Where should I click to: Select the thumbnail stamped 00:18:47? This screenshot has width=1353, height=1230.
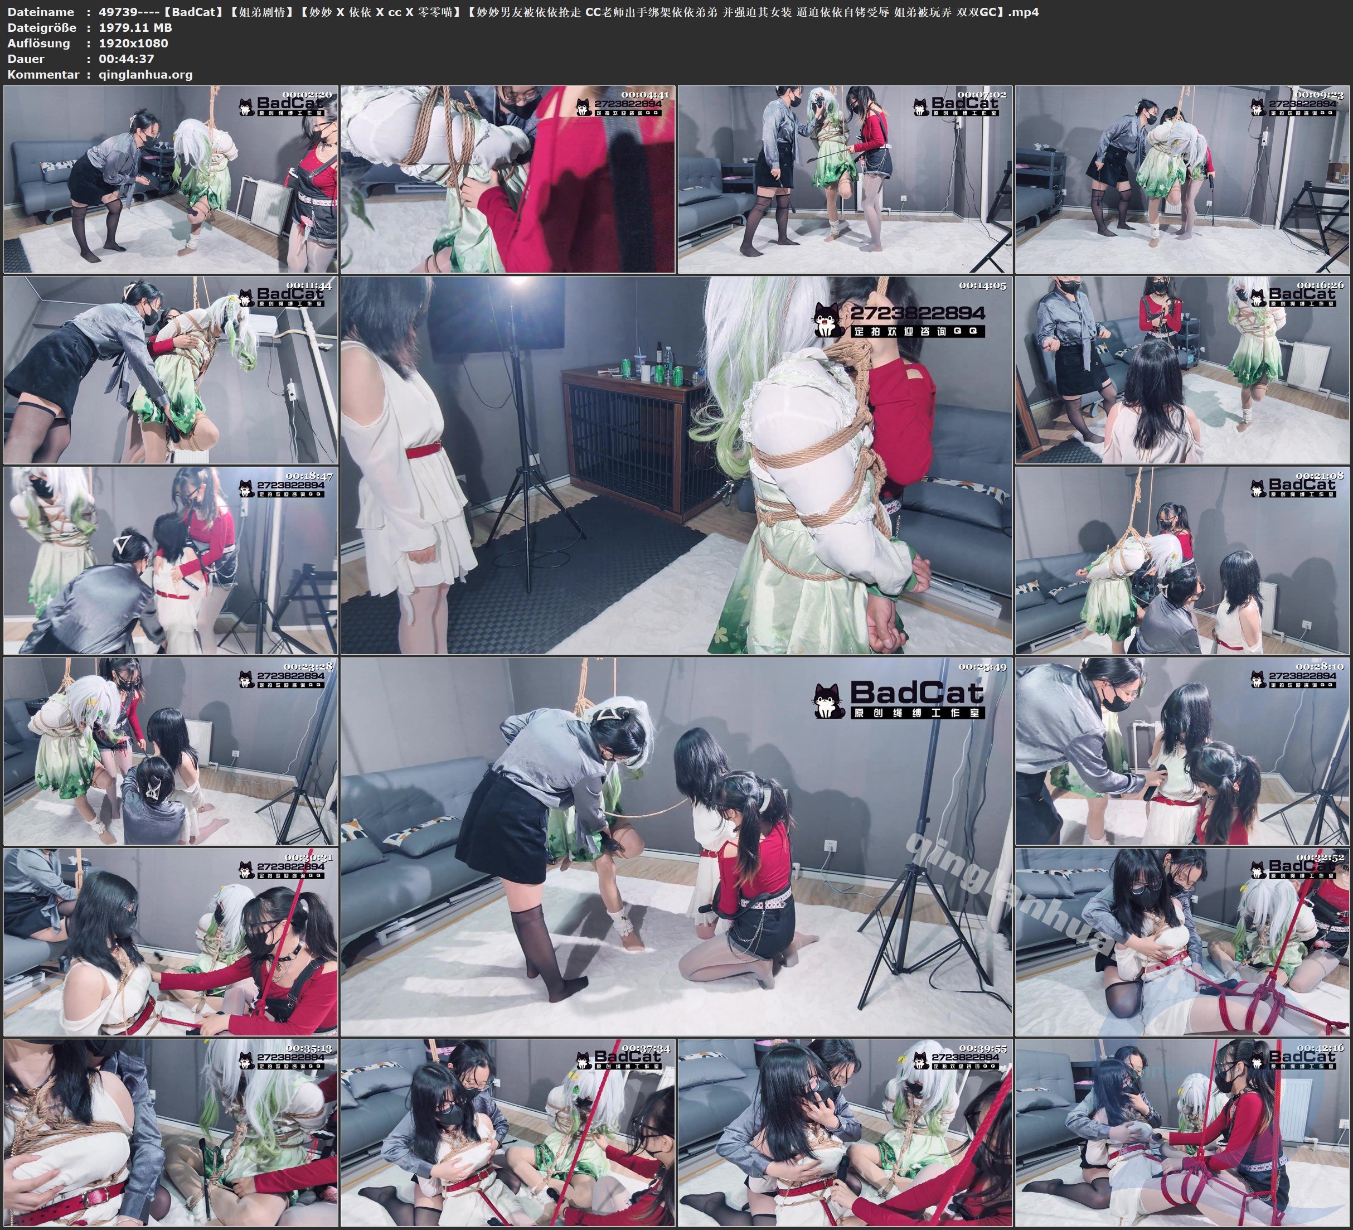click(171, 560)
